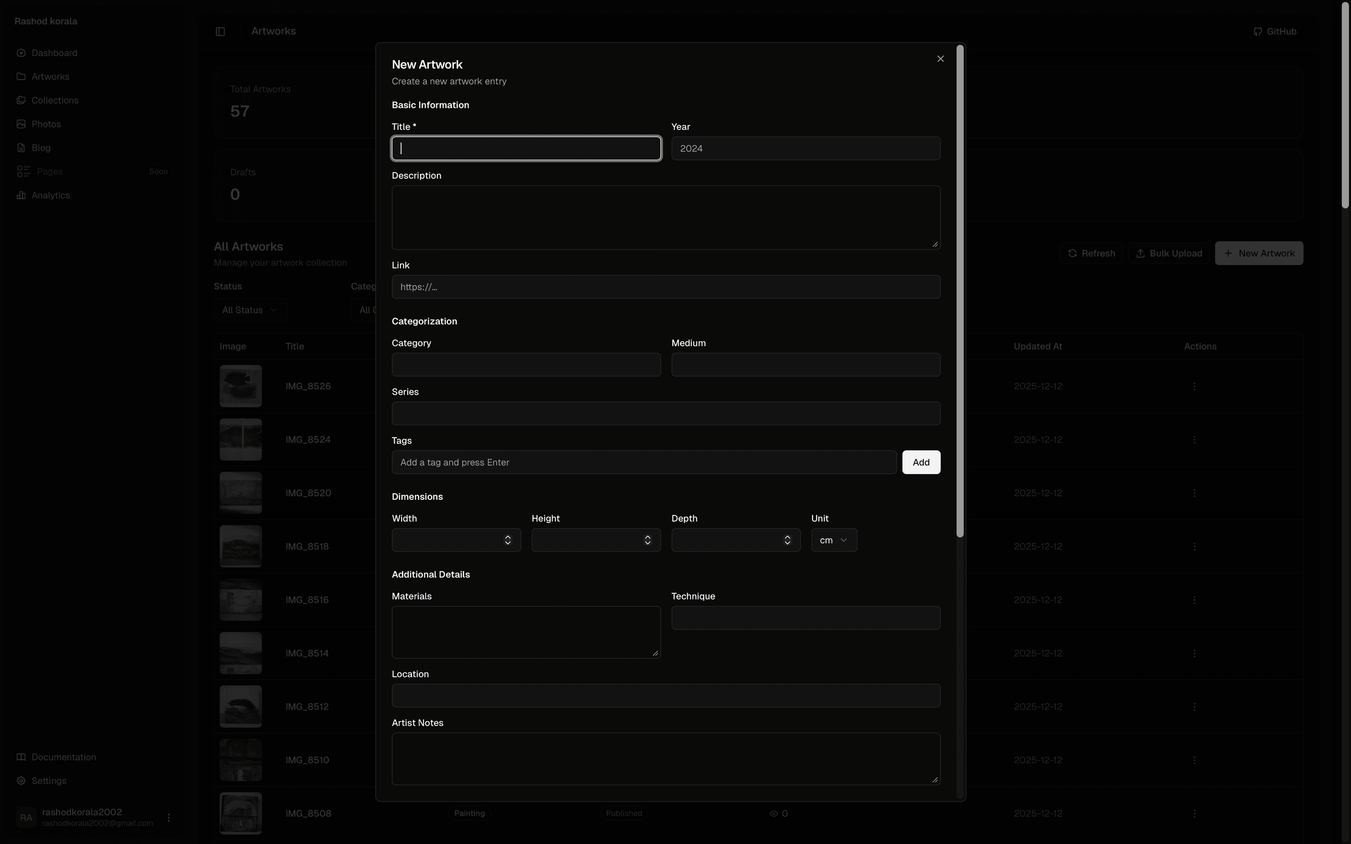Click the Depth stepper arrows
The height and width of the screenshot is (844, 1351).
tap(787, 541)
